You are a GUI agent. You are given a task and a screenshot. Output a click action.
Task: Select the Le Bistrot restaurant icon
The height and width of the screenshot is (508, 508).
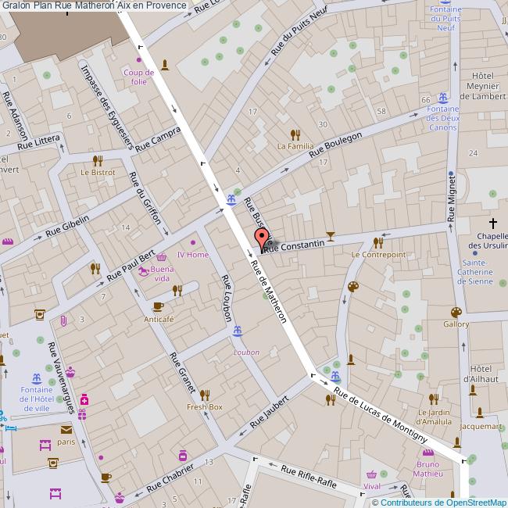click(x=98, y=160)
